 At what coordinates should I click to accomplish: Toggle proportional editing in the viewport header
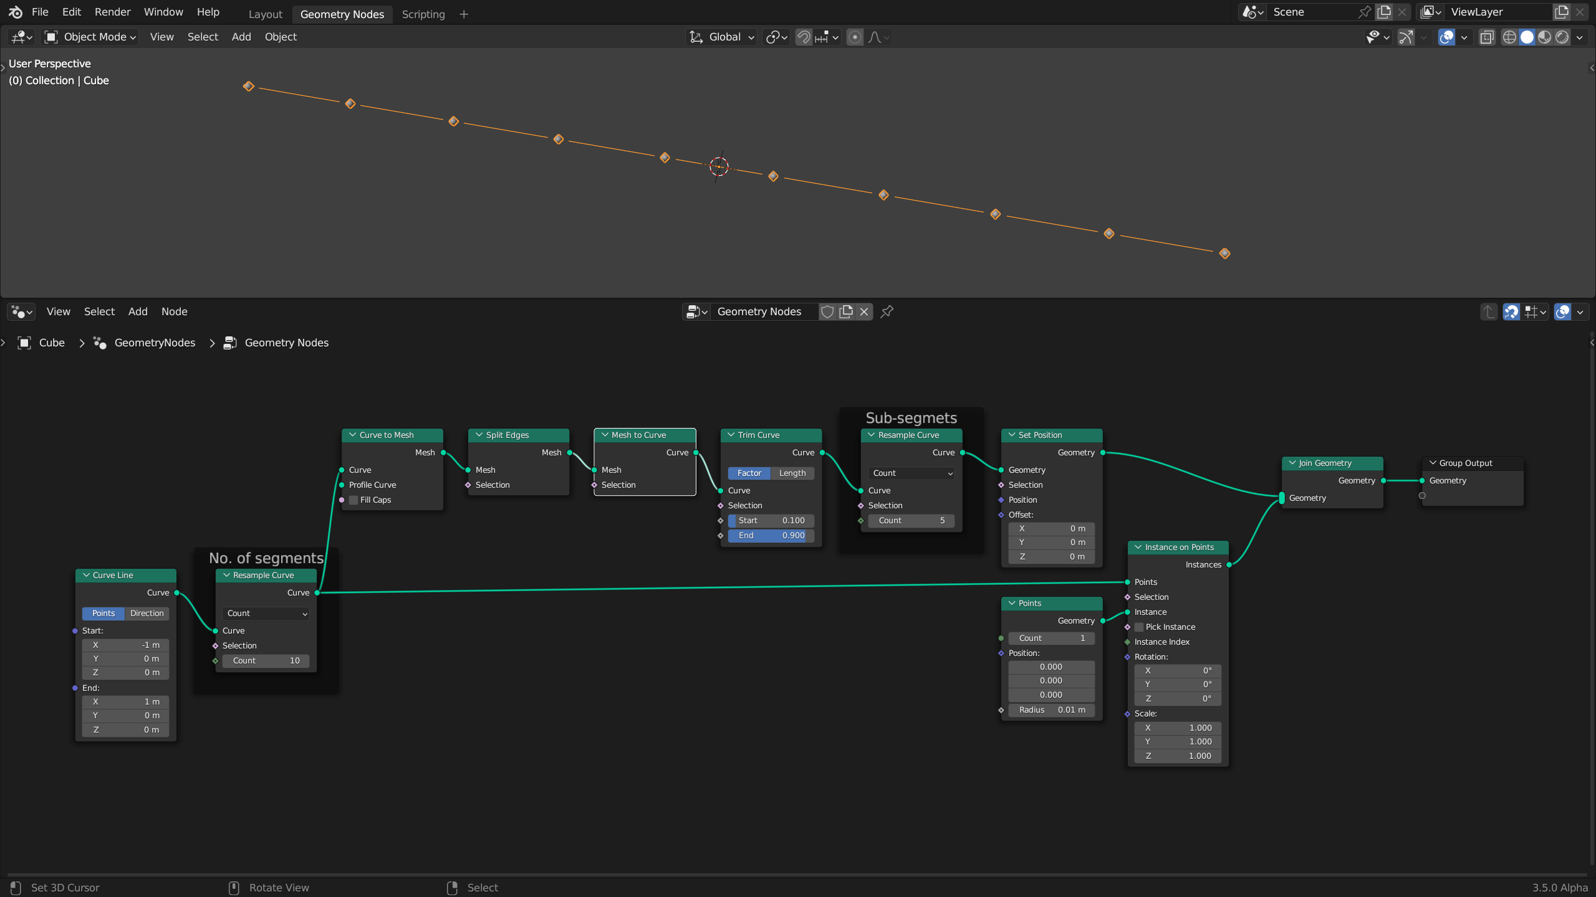pyautogui.click(x=855, y=37)
